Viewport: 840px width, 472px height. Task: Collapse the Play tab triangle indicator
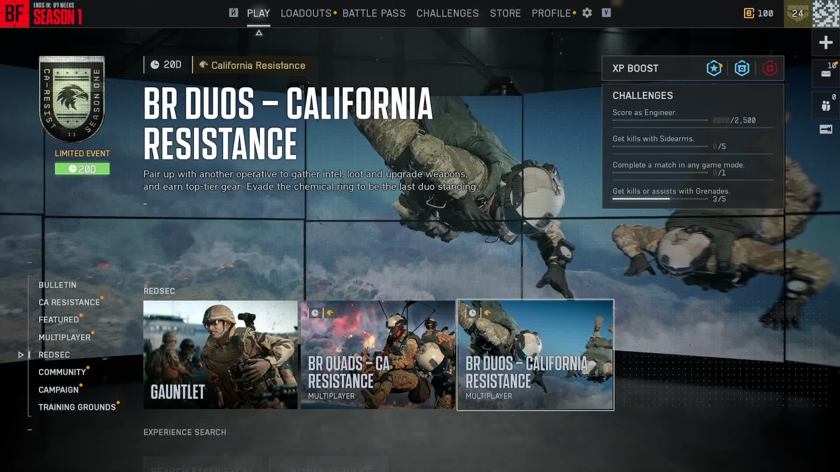[x=259, y=33]
